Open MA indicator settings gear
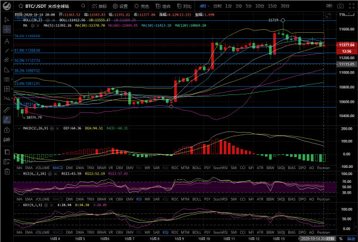Screen dimensions: 358x242 click(x=33, y=26)
